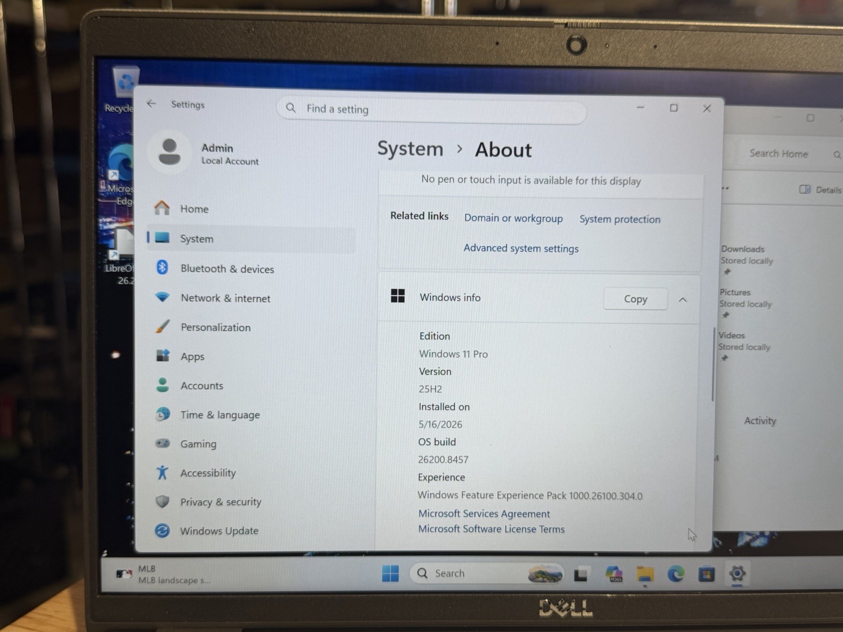Click the Accounts person icon in sidebar
The image size is (843, 632).
pos(163,385)
